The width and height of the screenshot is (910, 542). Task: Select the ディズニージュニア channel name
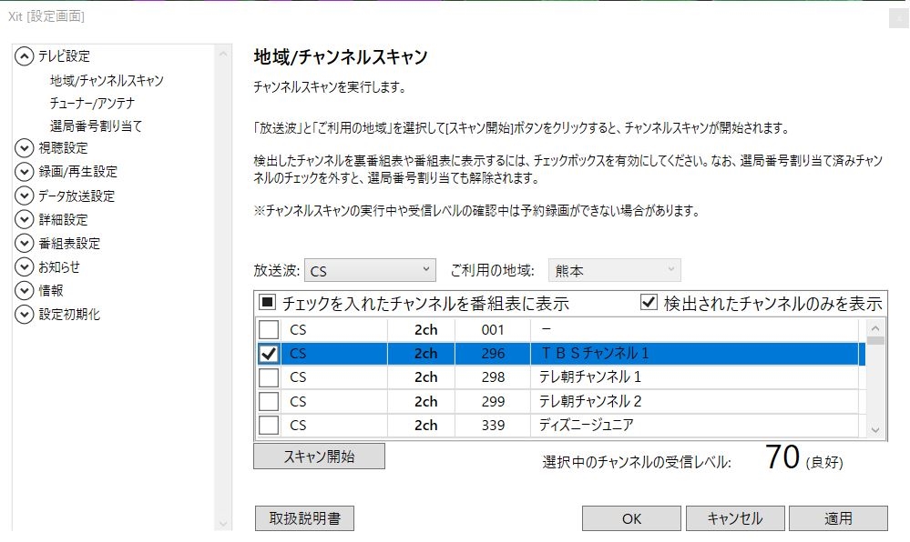(586, 425)
